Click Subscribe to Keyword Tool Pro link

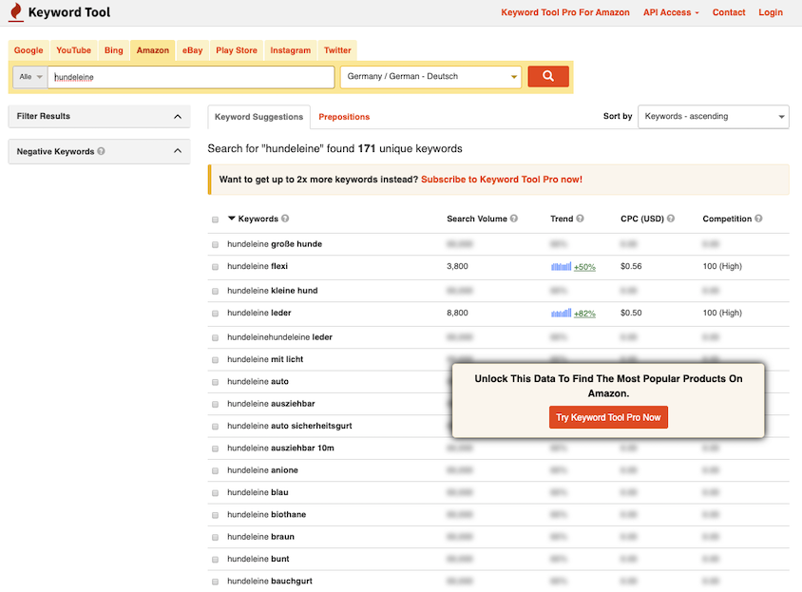pyautogui.click(x=501, y=180)
